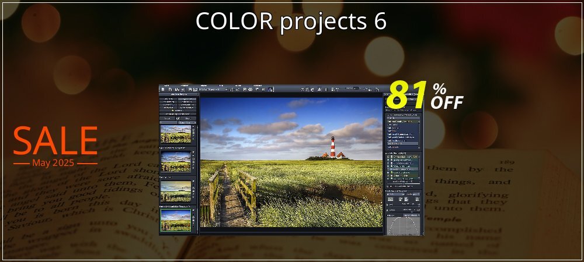Click the orange 'SALE' text
This screenshot has width=584, height=262.
pyautogui.click(x=55, y=140)
